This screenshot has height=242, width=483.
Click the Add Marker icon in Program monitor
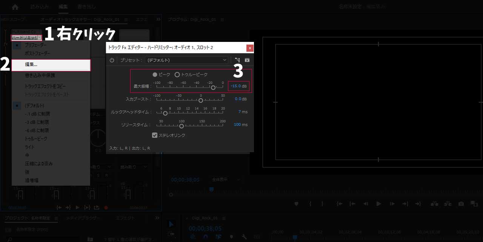click(297, 203)
